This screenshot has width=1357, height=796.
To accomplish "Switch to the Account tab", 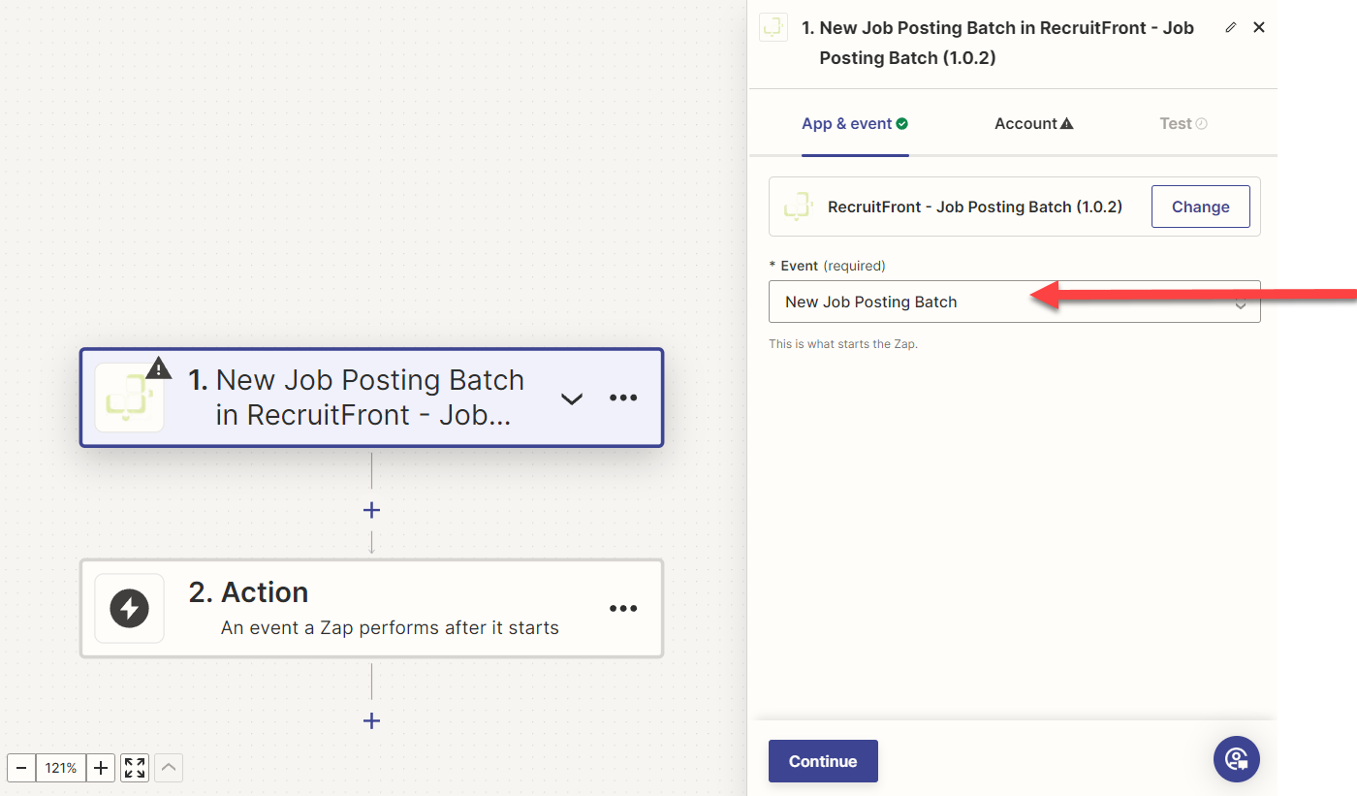I will click(1034, 124).
